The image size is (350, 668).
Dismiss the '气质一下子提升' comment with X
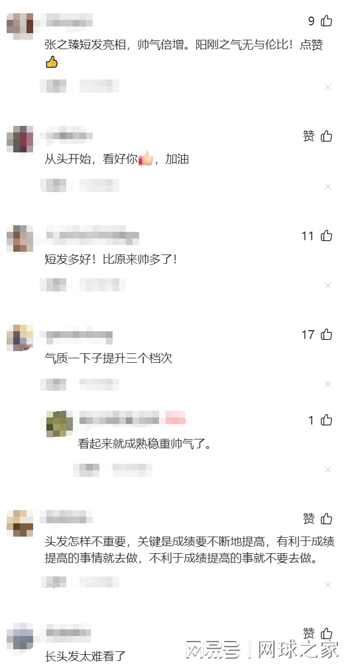pyautogui.click(x=328, y=384)
